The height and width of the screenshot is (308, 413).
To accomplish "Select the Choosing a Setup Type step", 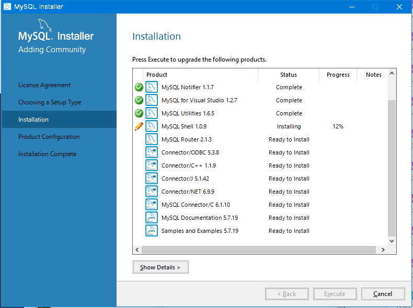I will tap(50, 102).
